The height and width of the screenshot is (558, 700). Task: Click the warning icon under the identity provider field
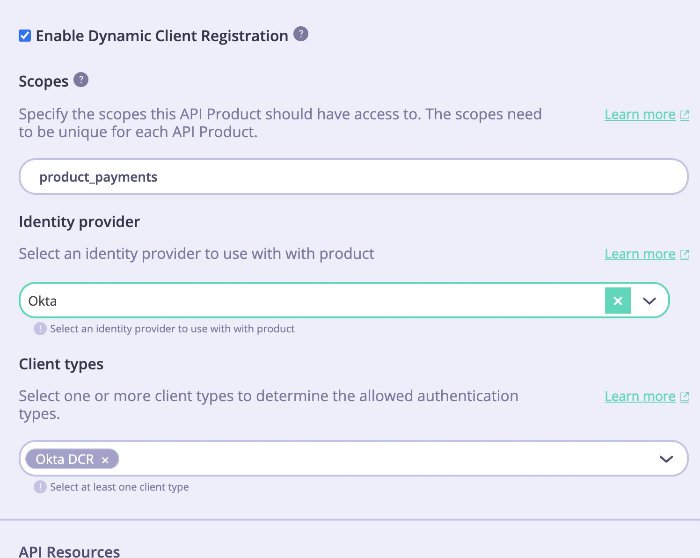(x=40, y=329)
